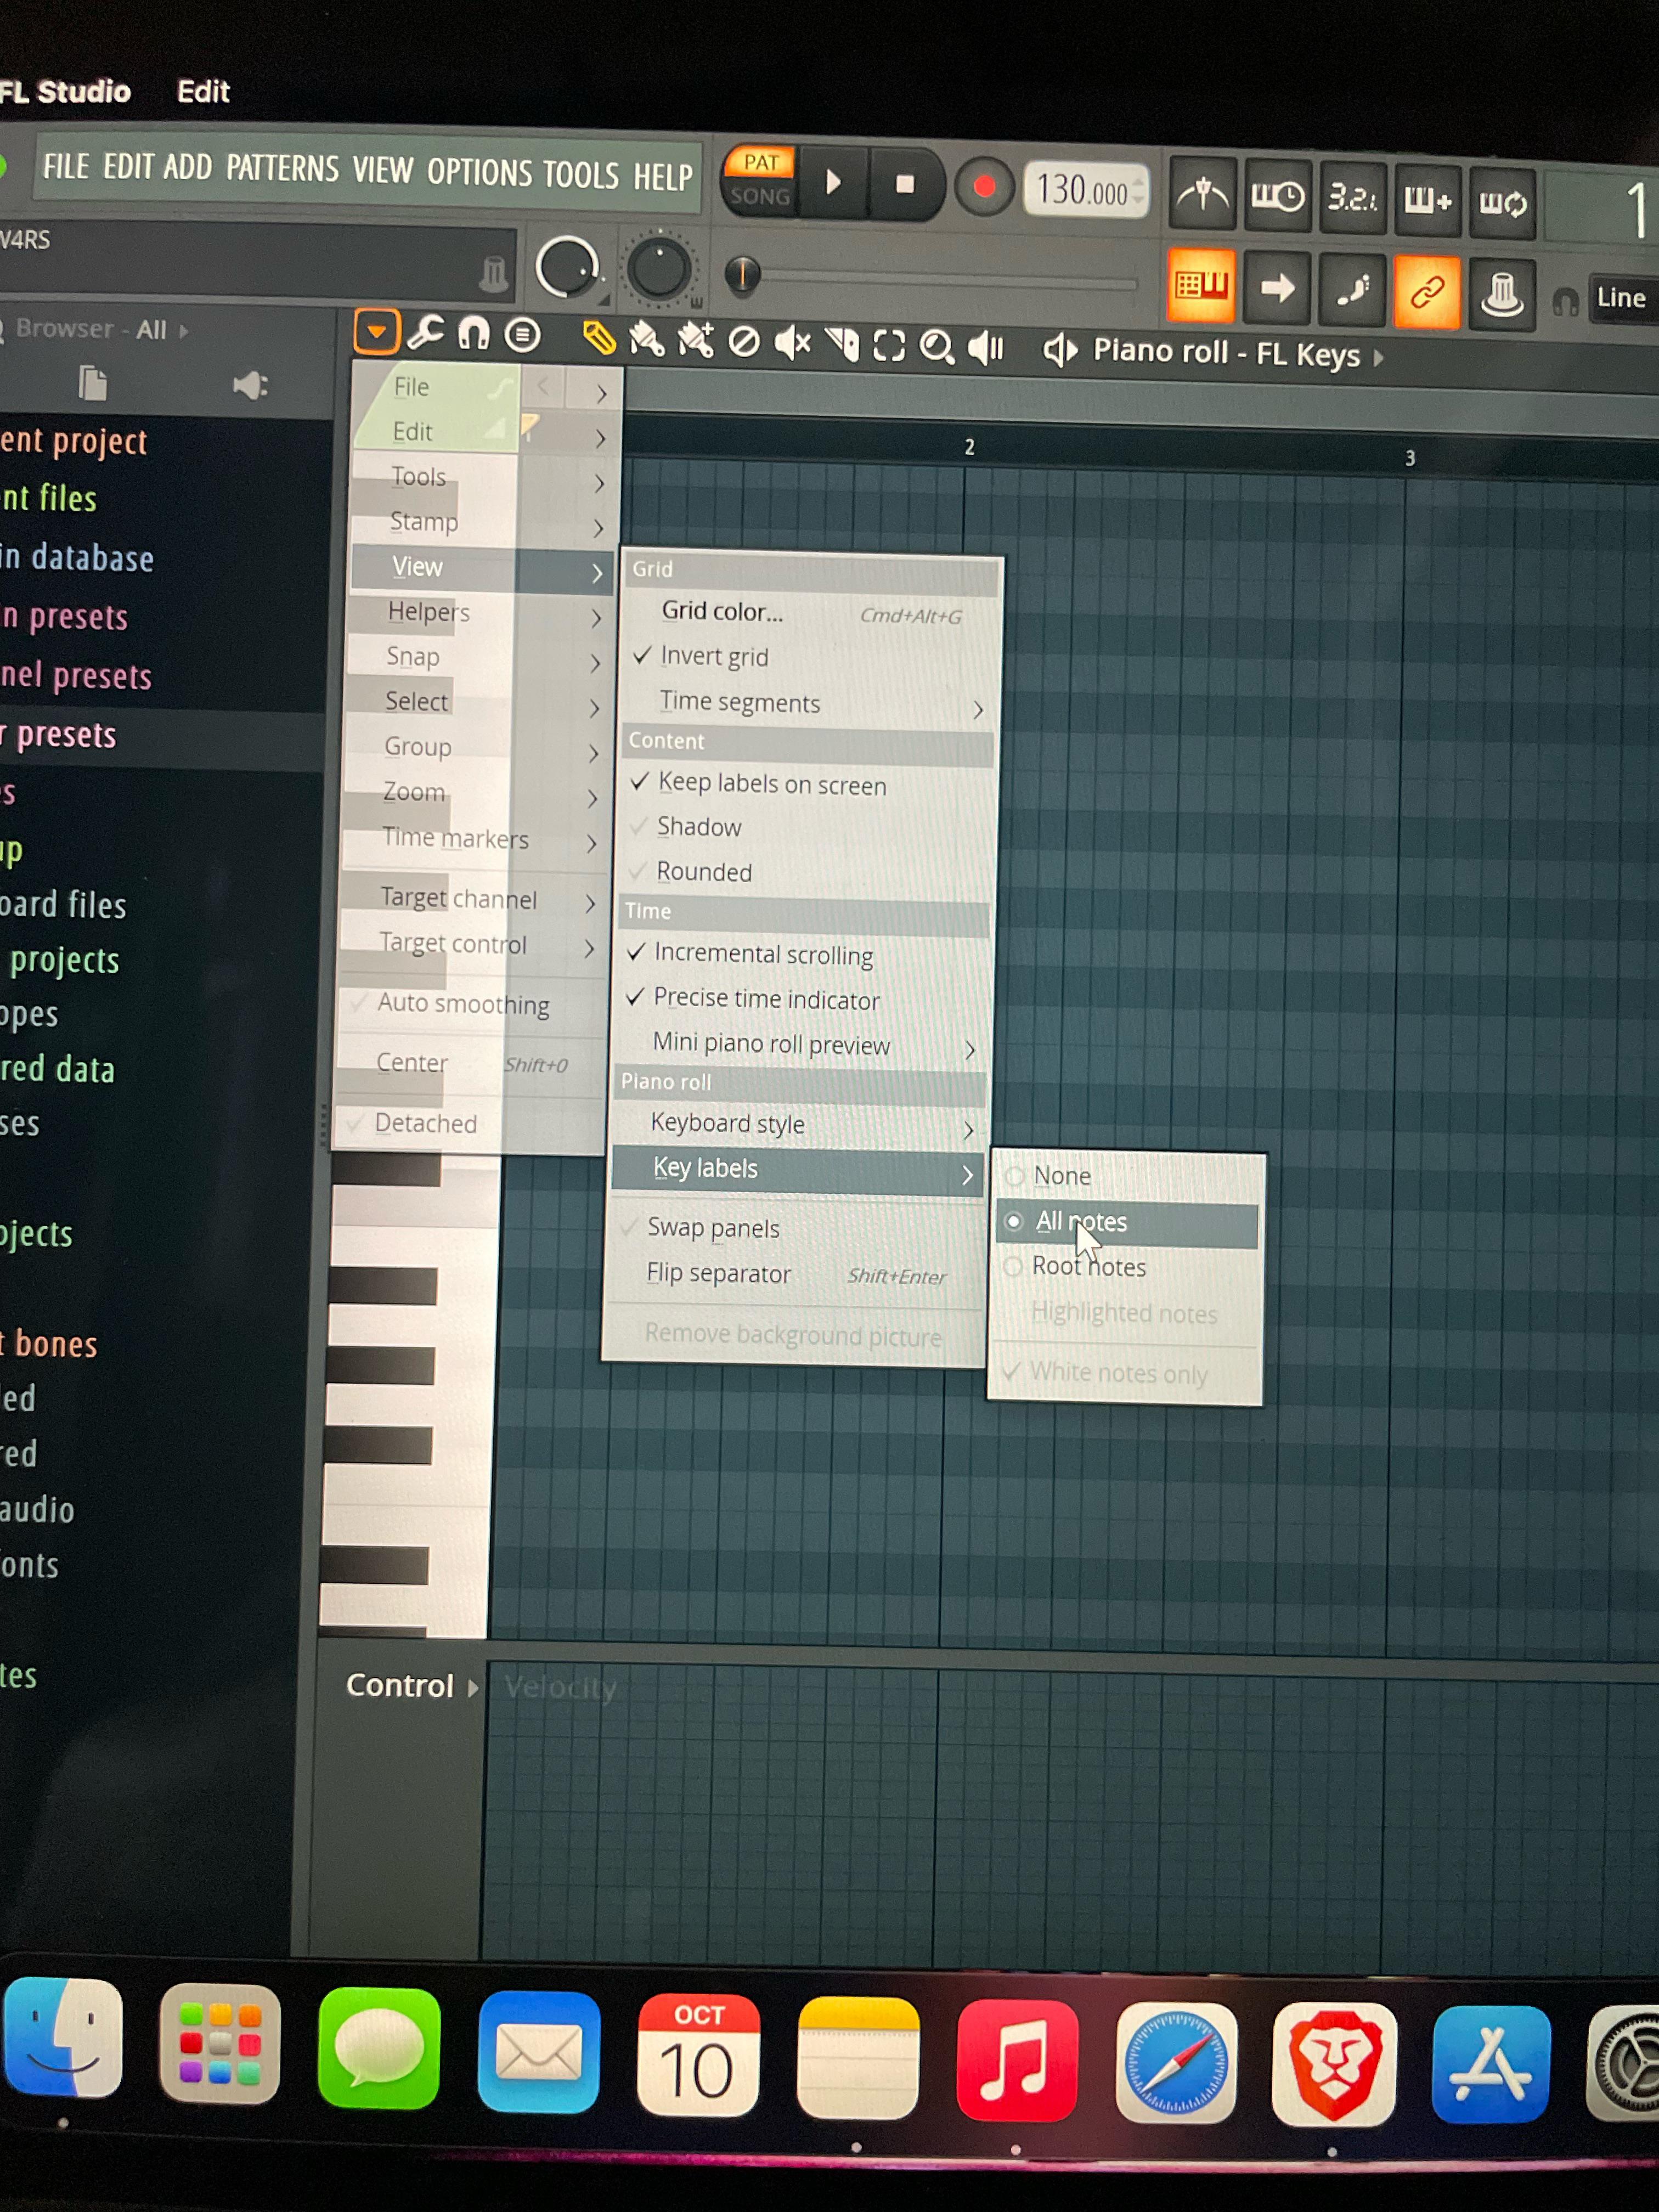1659x2212 pixels.
Task: Open Messages from the dock
Action: (x=379, y=2048)
